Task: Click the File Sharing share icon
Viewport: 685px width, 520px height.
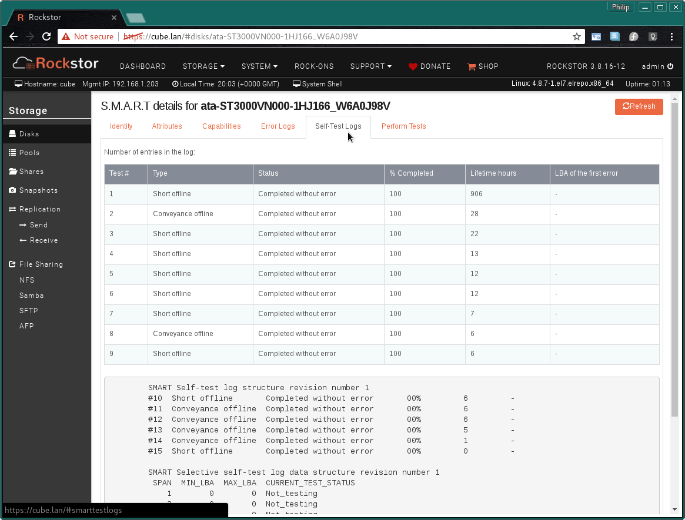Action: coord(13,264)
